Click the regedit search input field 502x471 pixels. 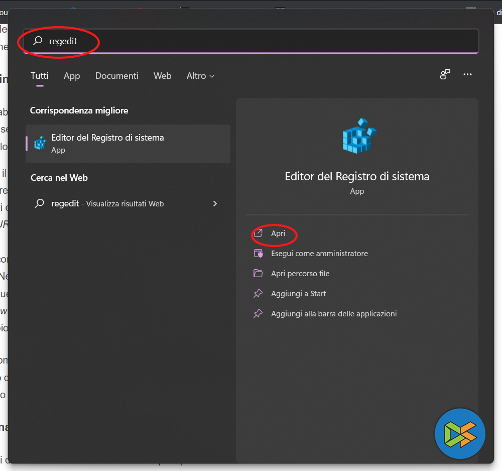point(251,41)
